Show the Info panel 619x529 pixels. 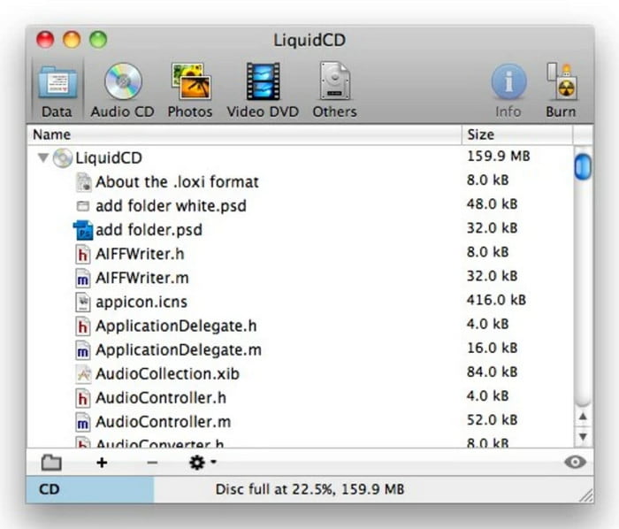(x=508, y=90)
